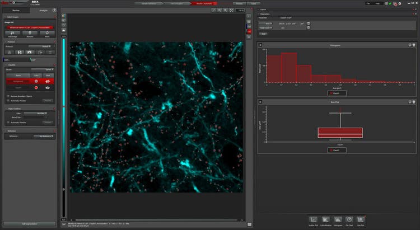The image size is (420, 230).
Task: Click the histogram icon in viewer toolbar
Action: pos(64,31)
